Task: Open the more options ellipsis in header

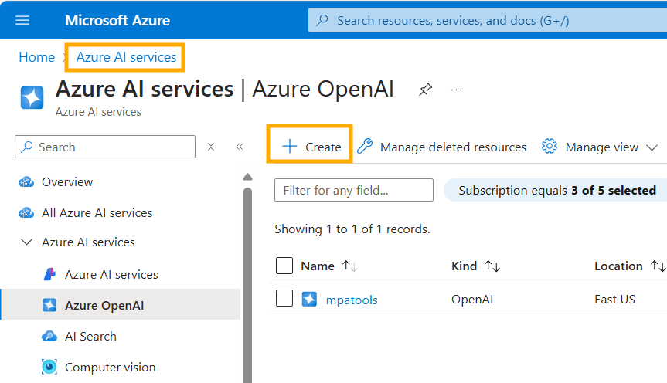Action: tap(456, 90)
